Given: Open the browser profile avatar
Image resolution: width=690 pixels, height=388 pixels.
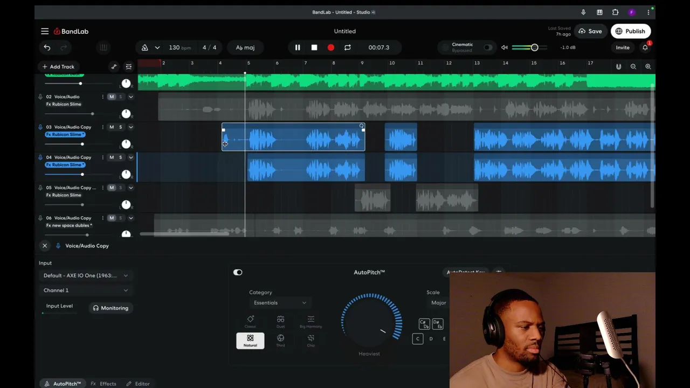Looking at the screenshot, I should click(x=632, y=12).
